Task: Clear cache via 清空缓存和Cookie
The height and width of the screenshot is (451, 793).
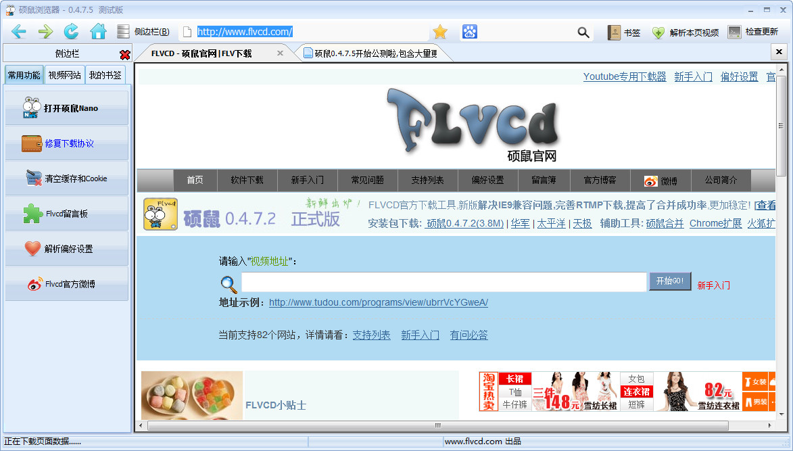Action: pos(67,179)
